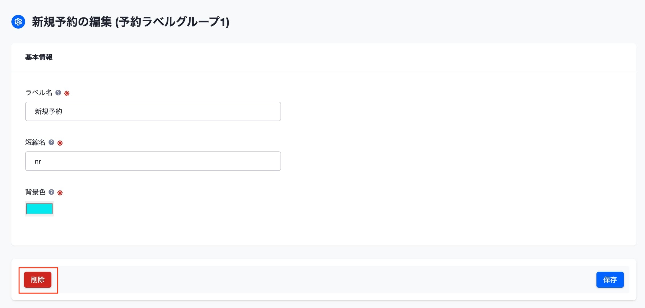Click the 背景色 field label text
The image size is (645, 308).
click(35, 192)
